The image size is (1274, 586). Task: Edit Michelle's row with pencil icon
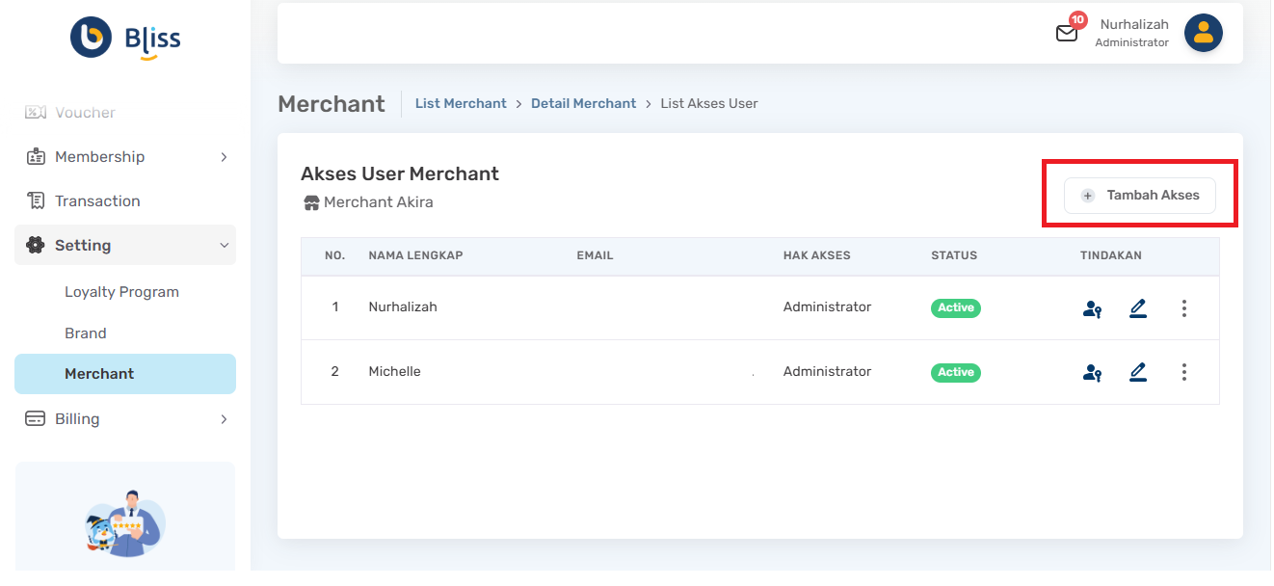point(1138,372)
